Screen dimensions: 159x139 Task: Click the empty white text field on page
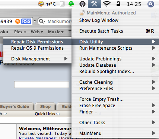[x=42, y=84]
